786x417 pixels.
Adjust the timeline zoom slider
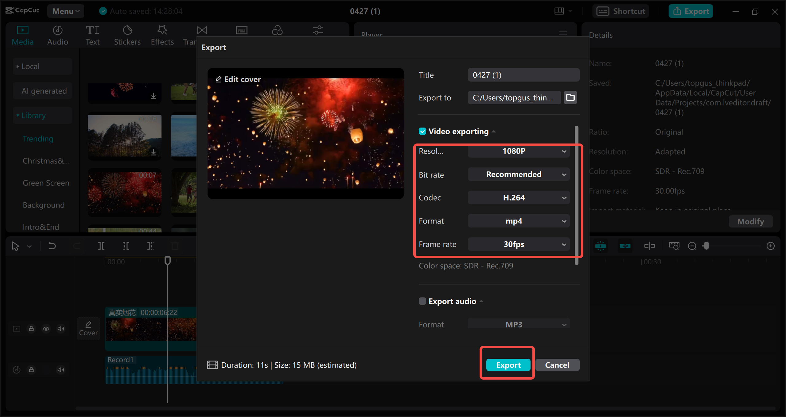707,246
